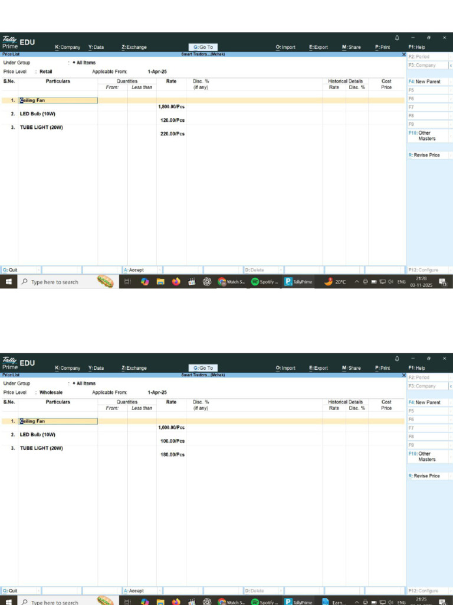Screen dimensions: 453x605
Task: Click G: Go To in Wholesale window
Action: 203,367
